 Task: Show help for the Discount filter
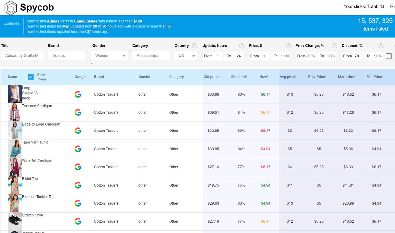[381, 46]
